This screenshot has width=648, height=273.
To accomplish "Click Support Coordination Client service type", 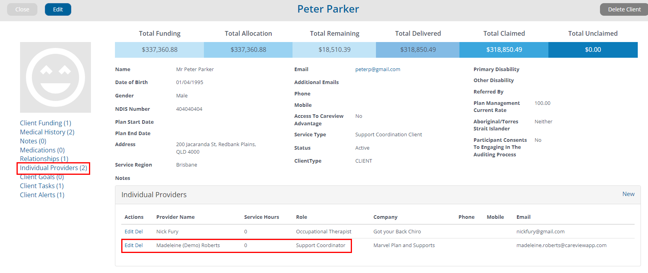I will [x=389, y=134].
